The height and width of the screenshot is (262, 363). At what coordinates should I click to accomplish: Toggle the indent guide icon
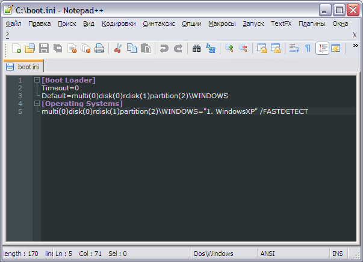click(x=322, y=49)
